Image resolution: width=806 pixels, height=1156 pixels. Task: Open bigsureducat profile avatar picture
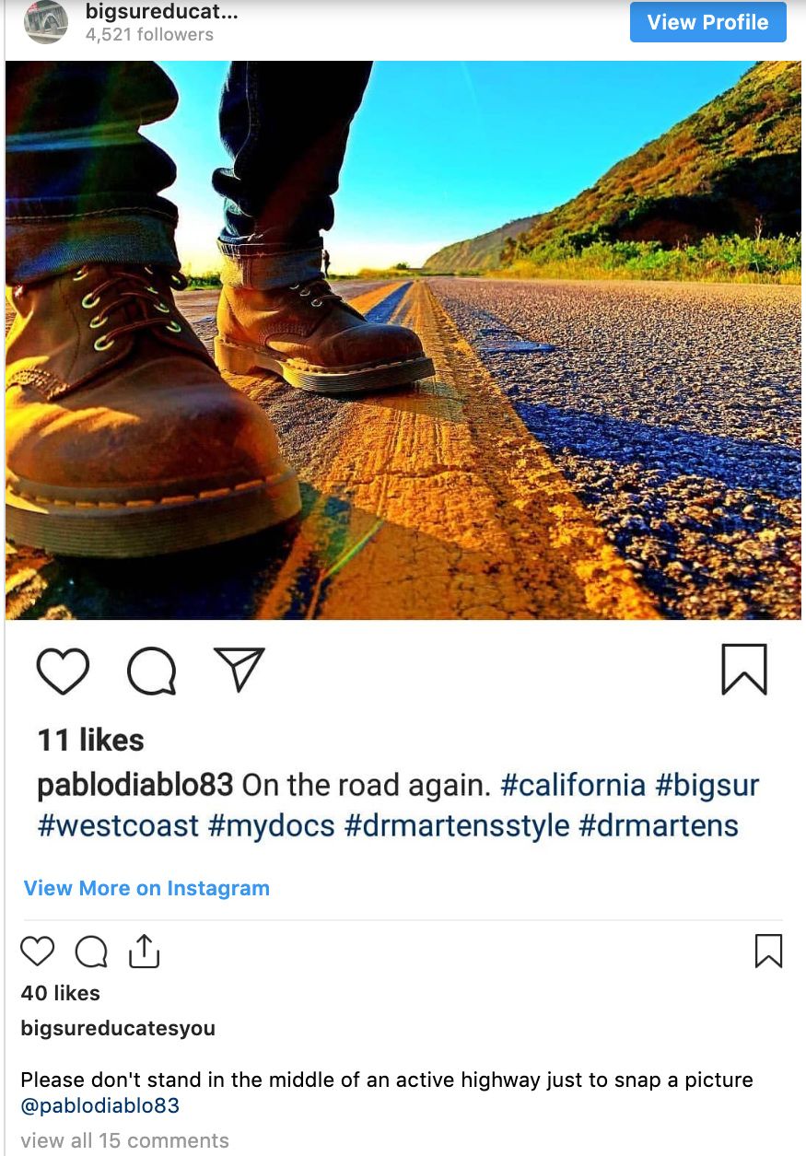46,22
